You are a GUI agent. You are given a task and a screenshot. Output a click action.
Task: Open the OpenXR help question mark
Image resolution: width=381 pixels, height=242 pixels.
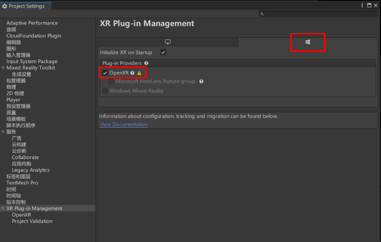pyautogui.click(x=132, y=73)
